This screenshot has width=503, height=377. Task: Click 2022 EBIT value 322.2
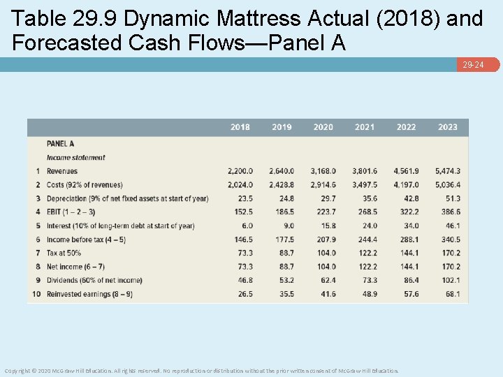tap(409, 212)
